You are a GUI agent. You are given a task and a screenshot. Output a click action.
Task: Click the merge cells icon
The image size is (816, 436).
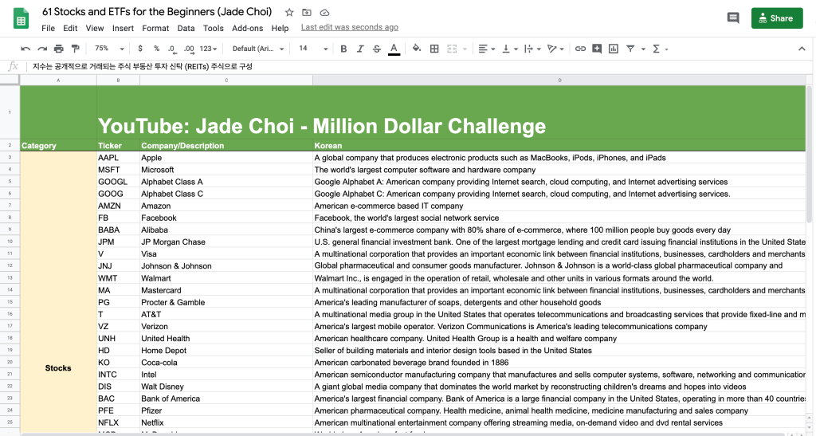click(x=452, y=49)
